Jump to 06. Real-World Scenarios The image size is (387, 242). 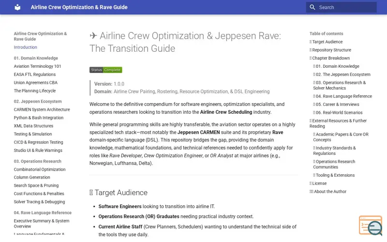338,112
